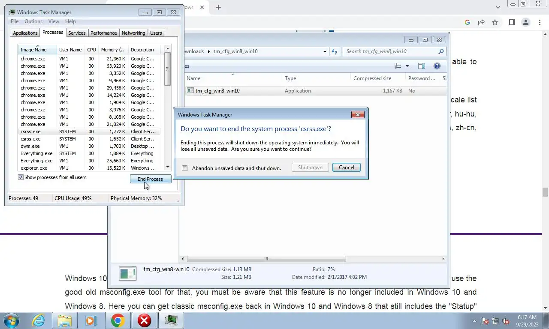Screen dimensions: 549x329
Task: Click the Chrome page vertical scrollbar
Action: click(545, 192)
